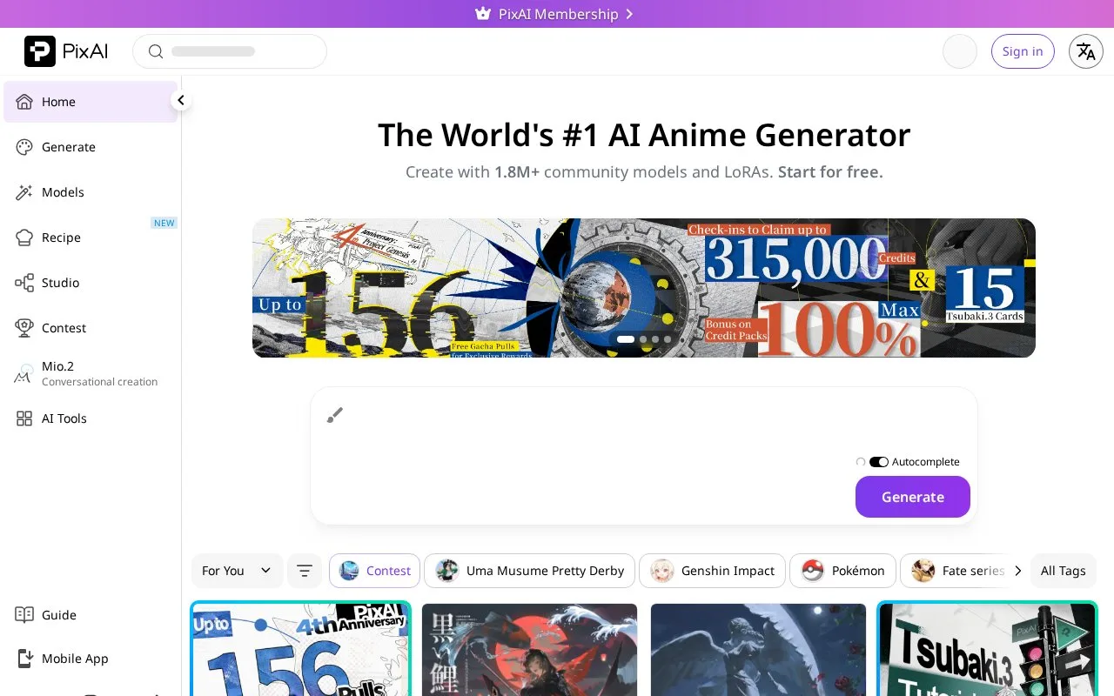Click the anniversary promo banner
The height and width of the screenshot is (696, 1114).
(x=644, y=288)
